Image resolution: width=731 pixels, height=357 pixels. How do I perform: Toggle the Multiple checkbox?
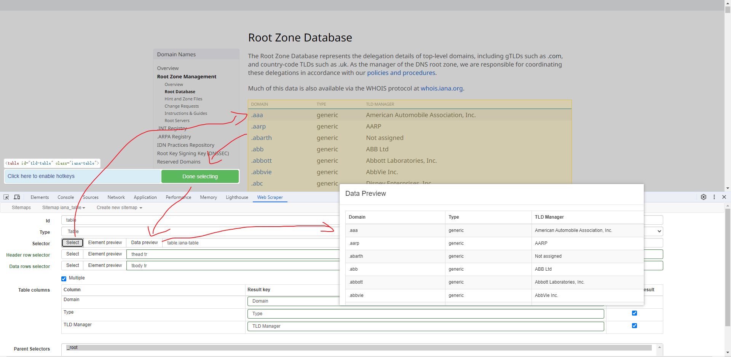click(x=64, y=279)
